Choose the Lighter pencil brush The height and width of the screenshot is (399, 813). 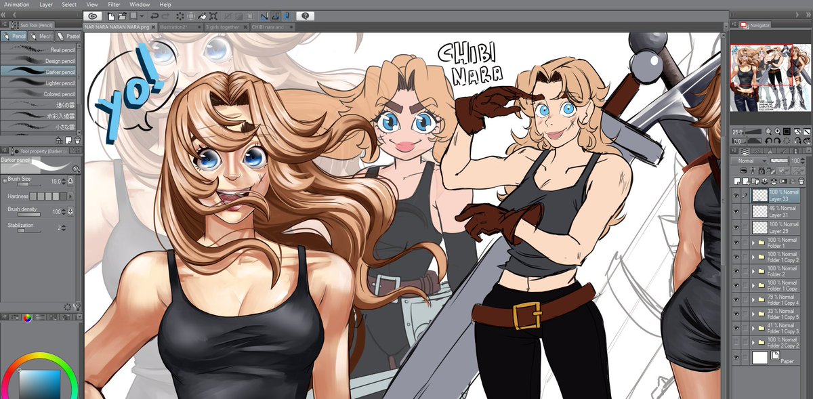point(39,83)
